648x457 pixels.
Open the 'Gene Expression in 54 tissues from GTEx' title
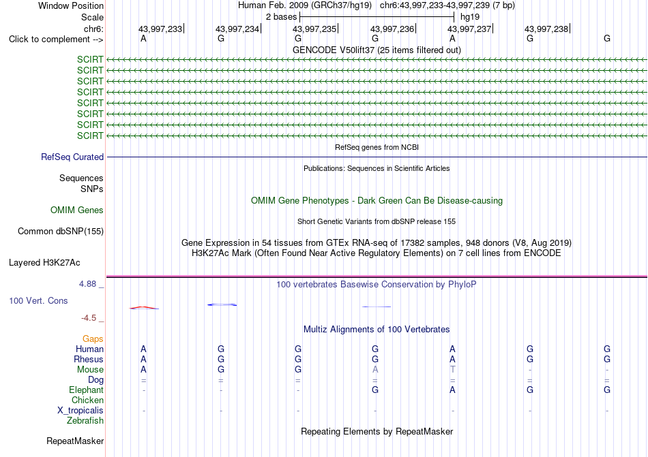(377, 242)
